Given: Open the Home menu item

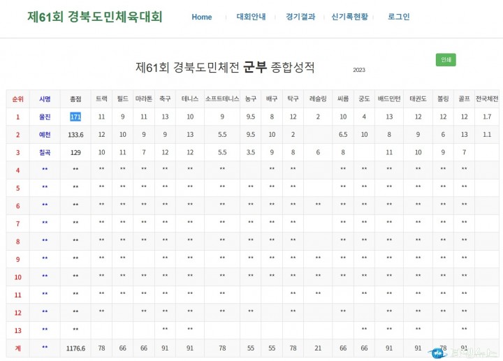Looking at the screenshot, I should [201, 17].
